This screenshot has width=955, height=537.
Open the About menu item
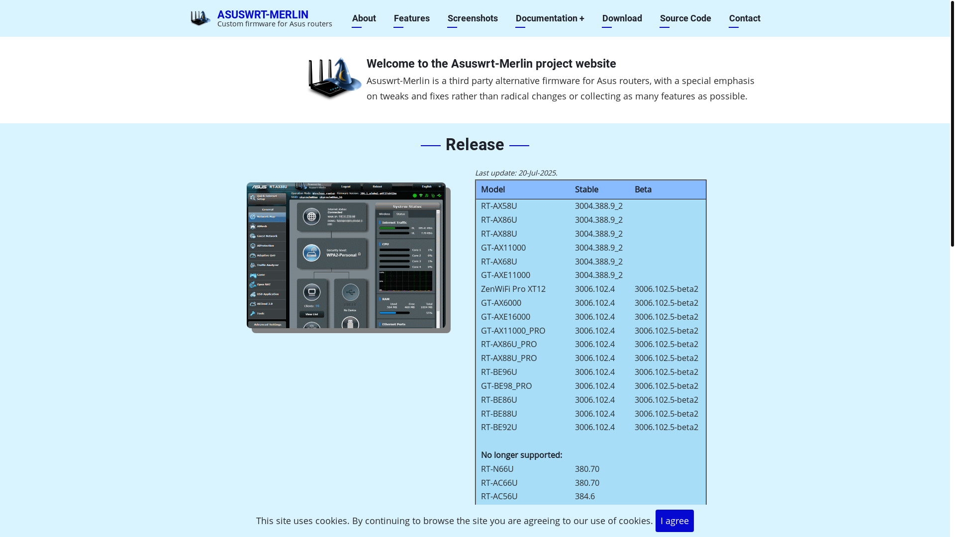(364, 18)
